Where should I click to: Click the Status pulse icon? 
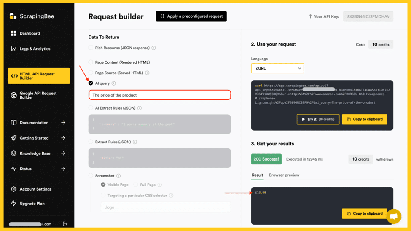13,169
